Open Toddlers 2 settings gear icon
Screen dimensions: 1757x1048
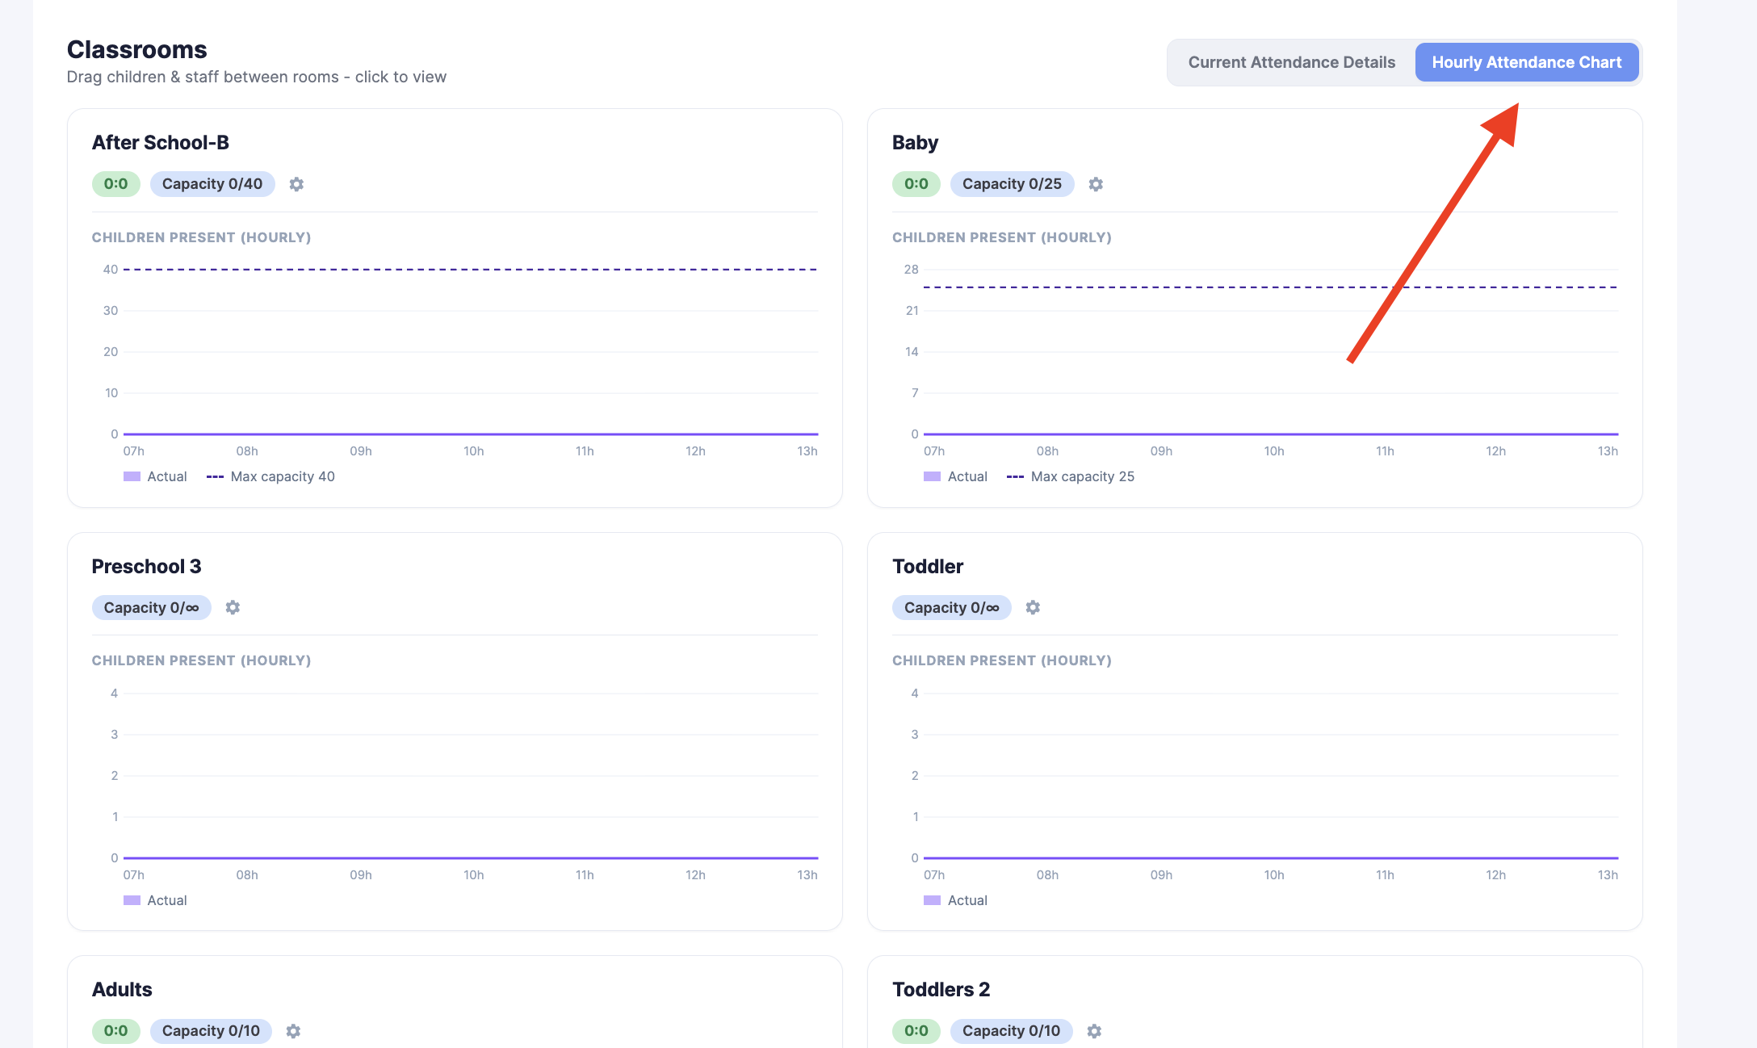1094,1031
